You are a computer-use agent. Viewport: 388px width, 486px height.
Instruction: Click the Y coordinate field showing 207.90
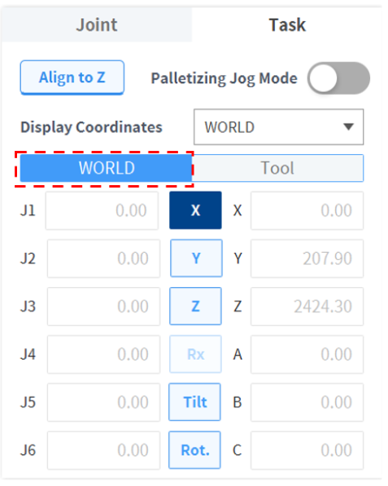point(307,258)
